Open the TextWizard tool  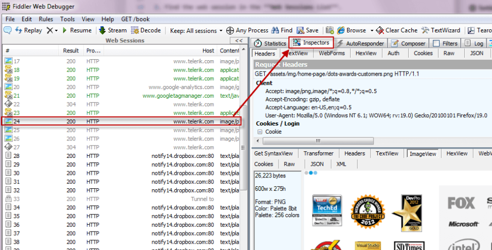tap(426, 30)
